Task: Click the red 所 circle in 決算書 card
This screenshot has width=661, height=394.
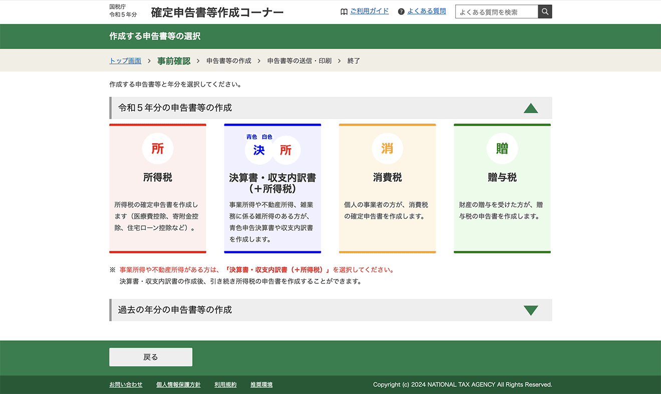Action: (286, 150)
